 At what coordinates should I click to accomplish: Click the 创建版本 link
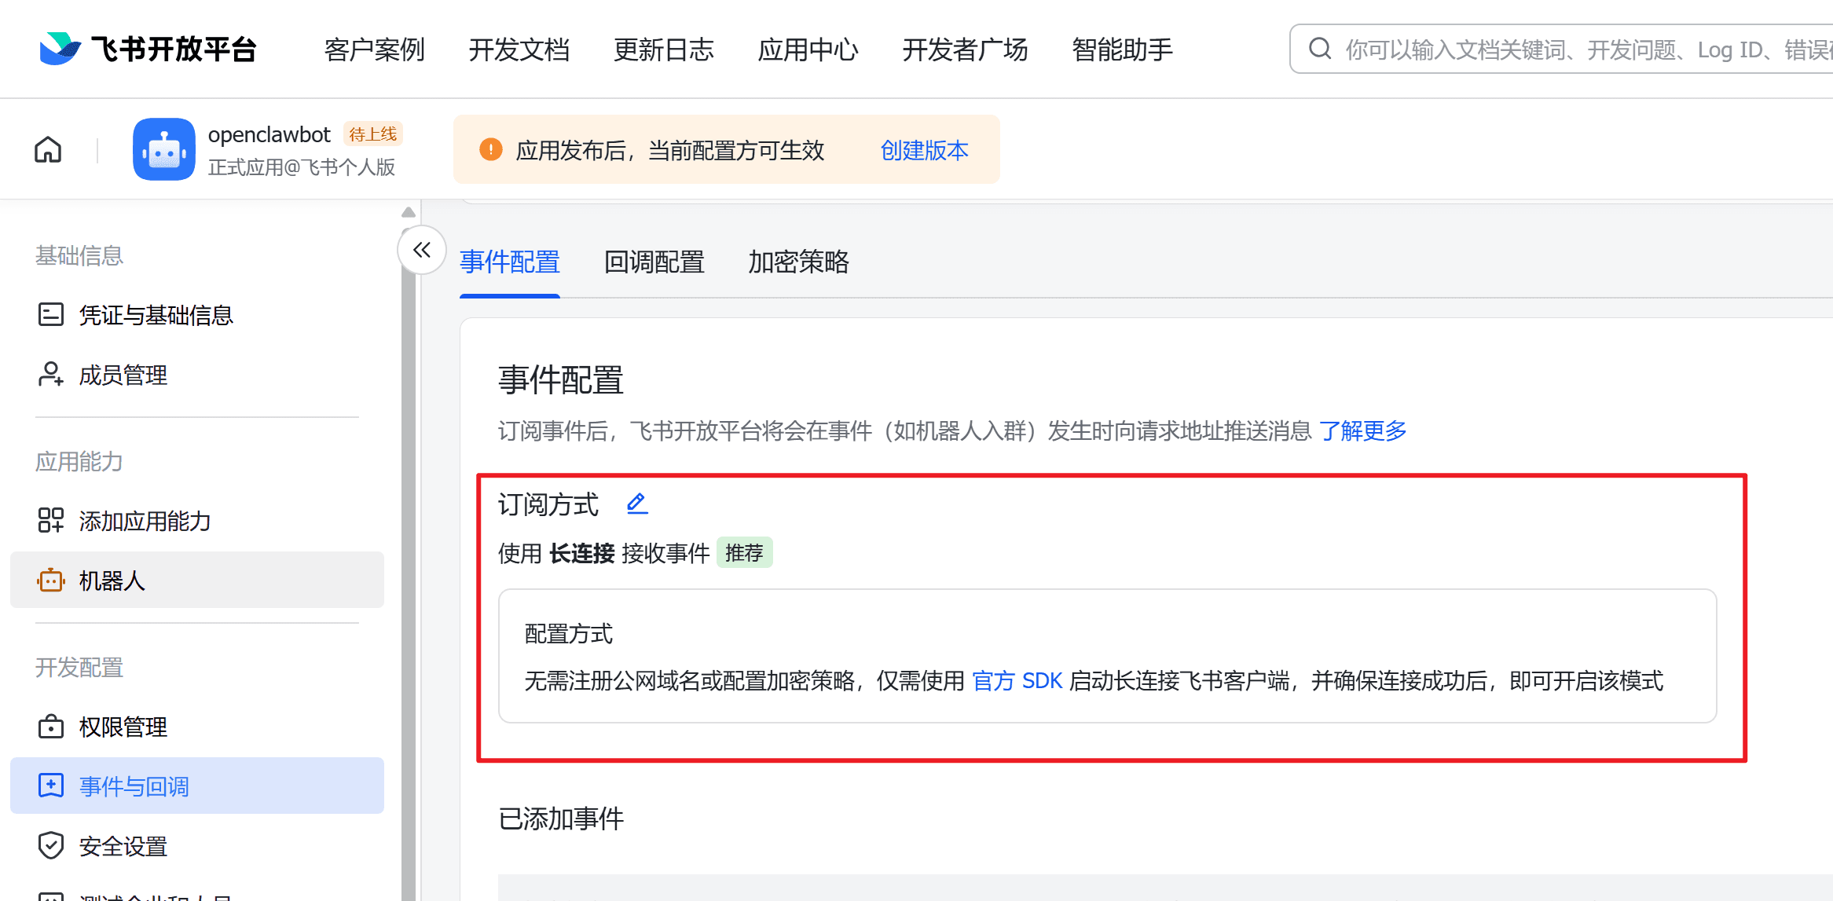pyautogui.click(x=924, y=150)
